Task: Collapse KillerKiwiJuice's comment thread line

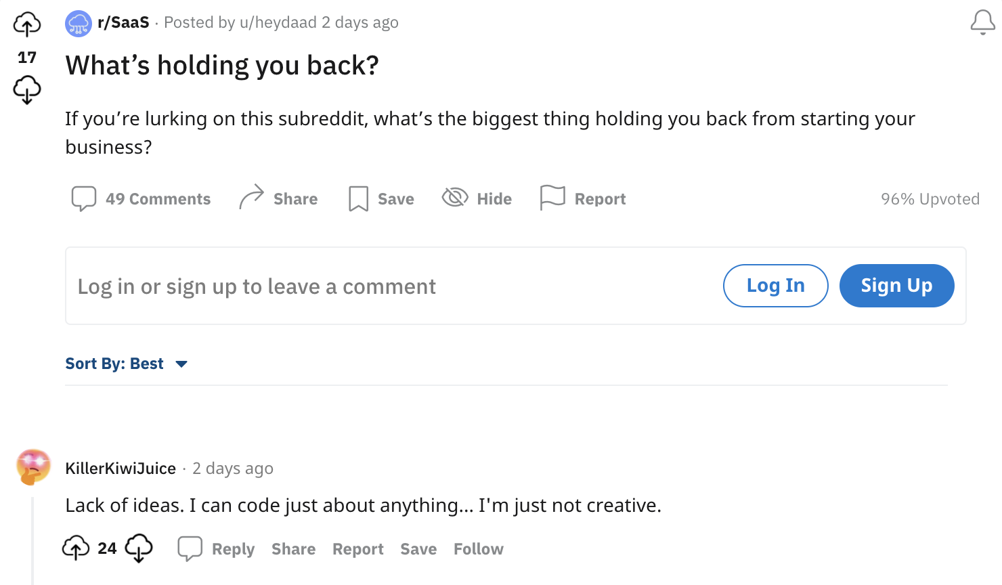Action: pos(32,540)
